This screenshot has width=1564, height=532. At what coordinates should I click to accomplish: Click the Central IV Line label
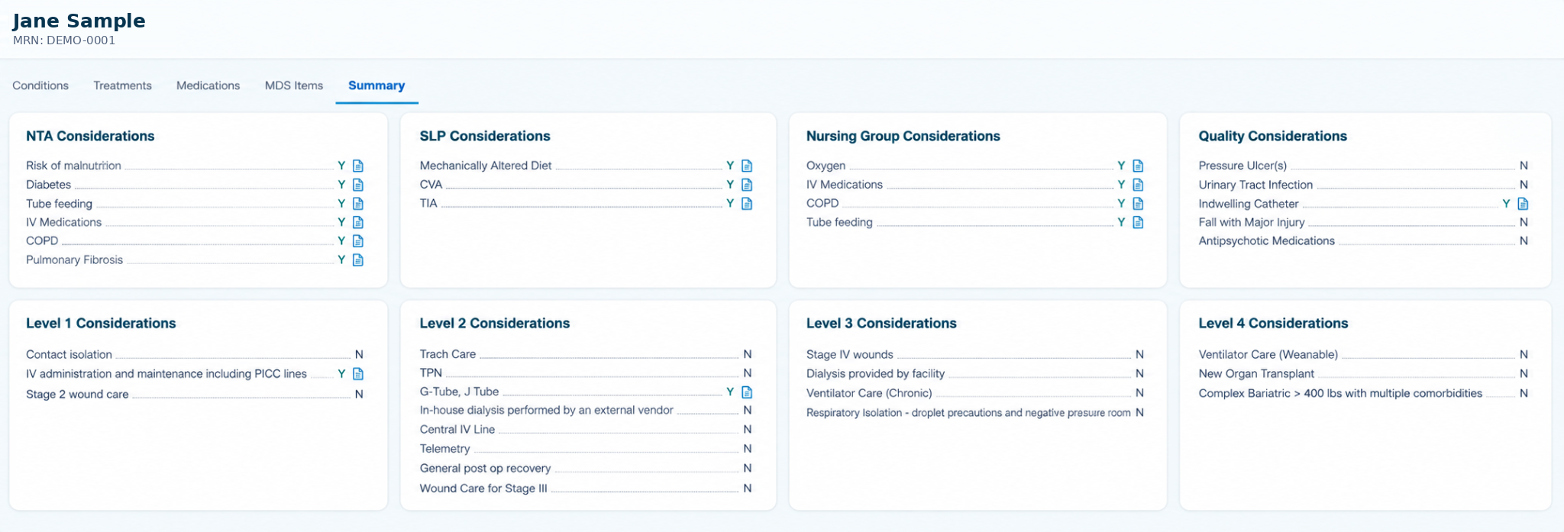[x=457, y=430]
